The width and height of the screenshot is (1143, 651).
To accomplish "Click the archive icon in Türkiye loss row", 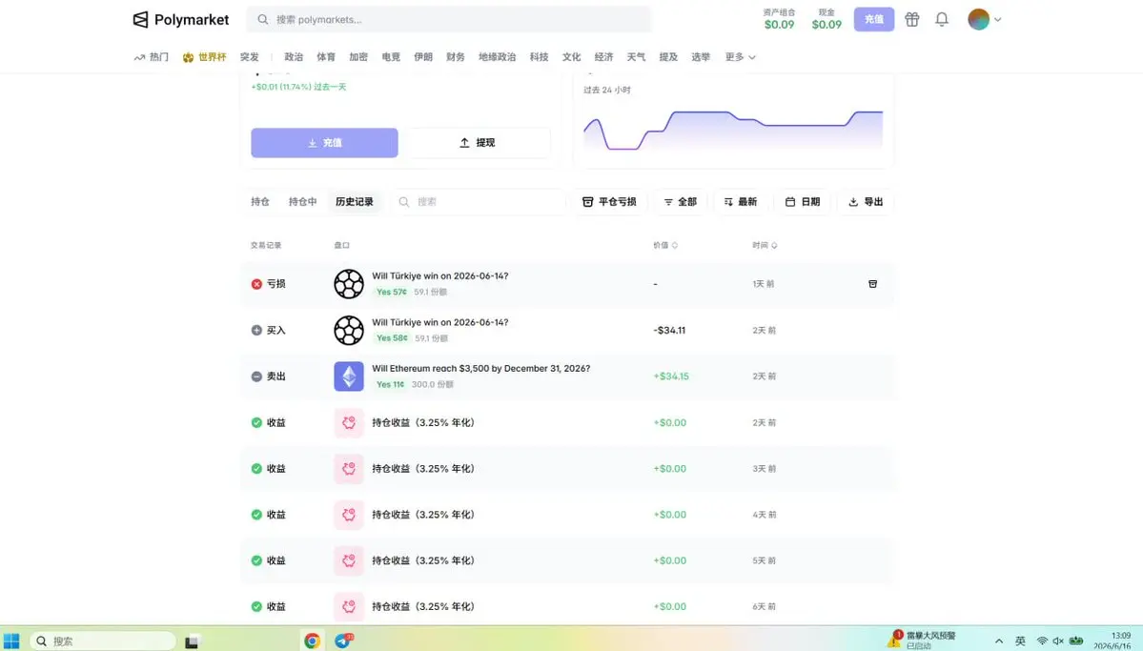I will [x=872, y=284].
